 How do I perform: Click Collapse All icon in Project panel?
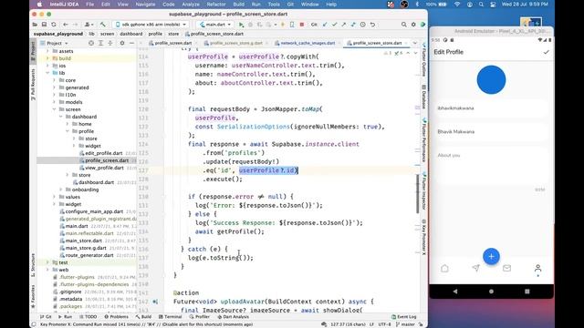(x=109, y=43)
